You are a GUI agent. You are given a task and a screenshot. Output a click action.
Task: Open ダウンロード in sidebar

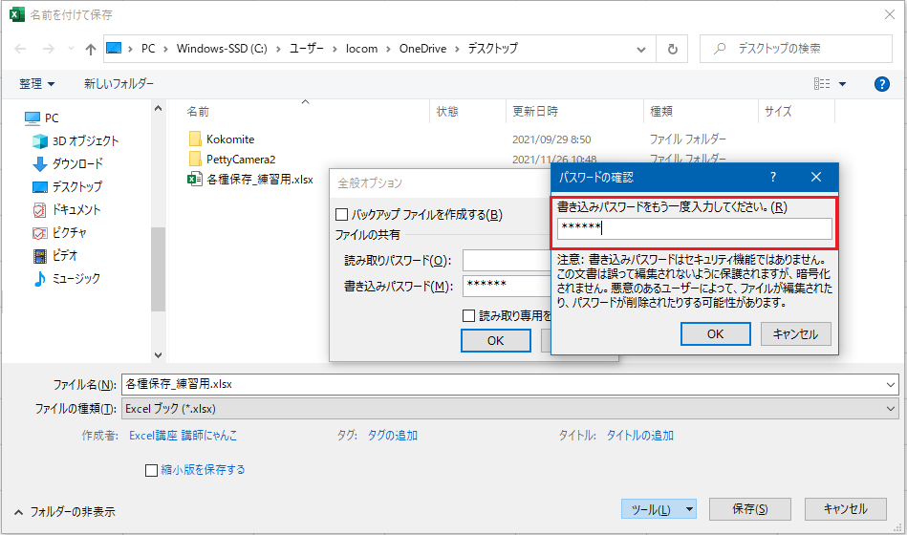[68, 163]
